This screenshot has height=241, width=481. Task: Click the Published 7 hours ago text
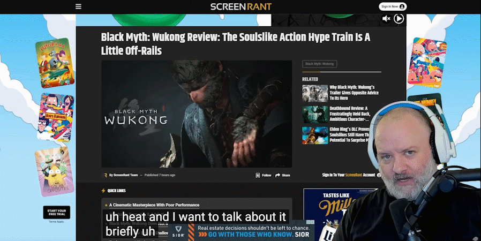click(x=160, y=175)
